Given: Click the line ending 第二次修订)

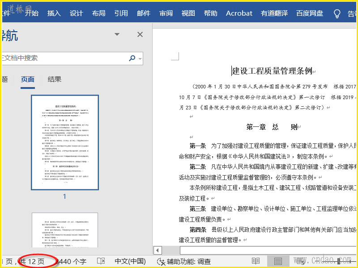Looking at the screenshot, I should tap(251, 107).
